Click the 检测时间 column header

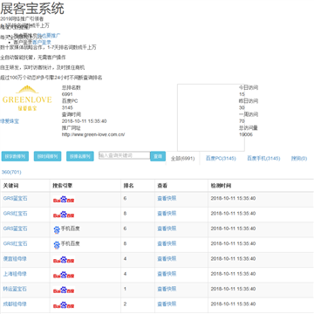pos(221,186)
